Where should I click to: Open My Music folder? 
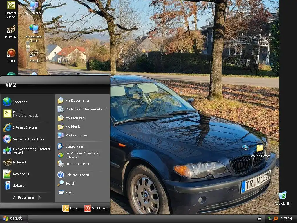pos(83,127)
